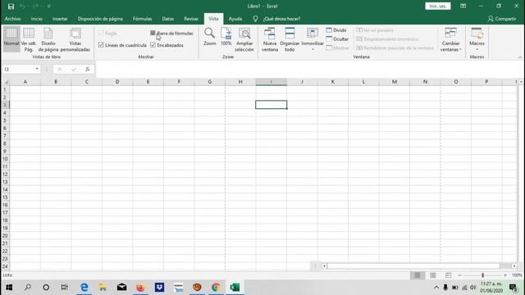Switch to the Fórmulas tab
Screen dimensions: 525x295
(x=142, y=19)
